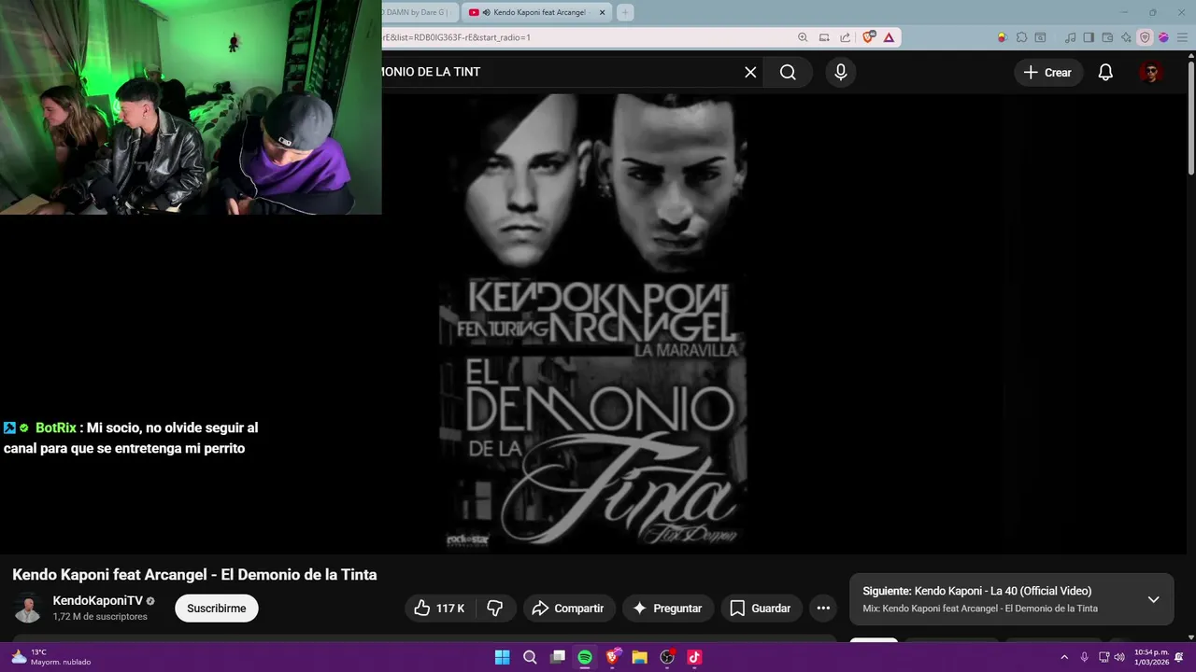Open Spotify from the taskbar

tap(585, 657)
